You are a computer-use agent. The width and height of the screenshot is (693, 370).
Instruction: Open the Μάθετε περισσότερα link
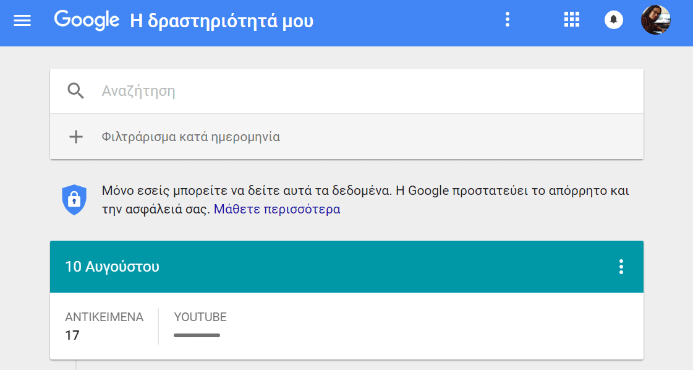pyautogui.click(x=277, y=209)
